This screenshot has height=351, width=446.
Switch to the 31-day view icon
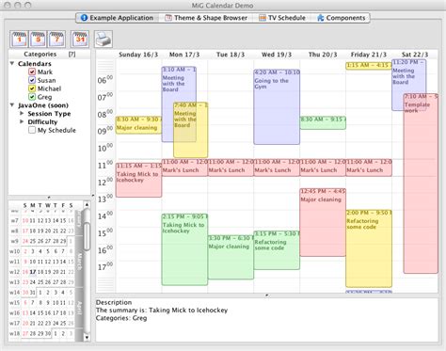pyautogui.click(x=80, y=39)
